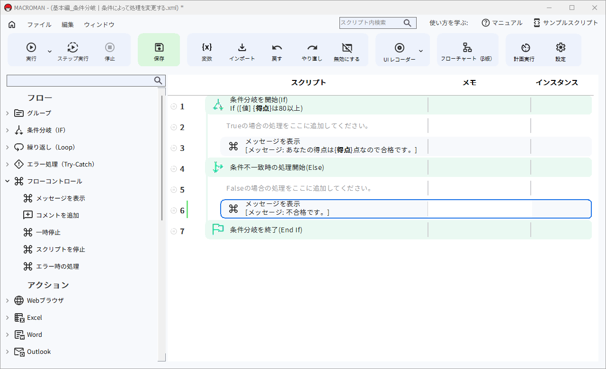Click the Outlook category icon

click(x=19, y=351)
